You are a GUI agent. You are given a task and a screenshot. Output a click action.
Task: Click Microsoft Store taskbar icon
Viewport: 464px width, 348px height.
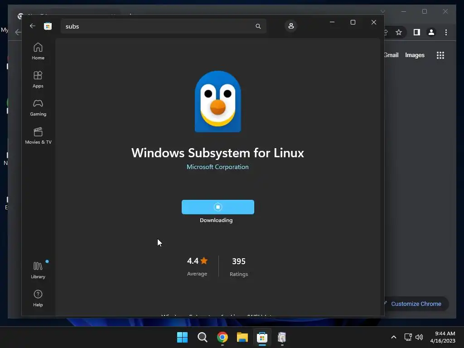[262, 337]
